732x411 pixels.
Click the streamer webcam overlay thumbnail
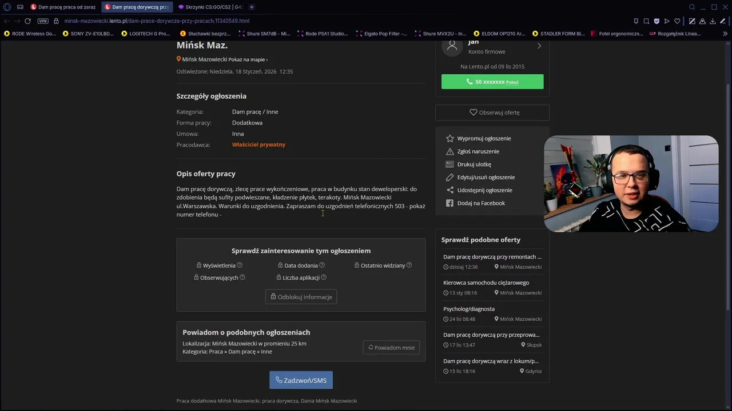[631, 184]
